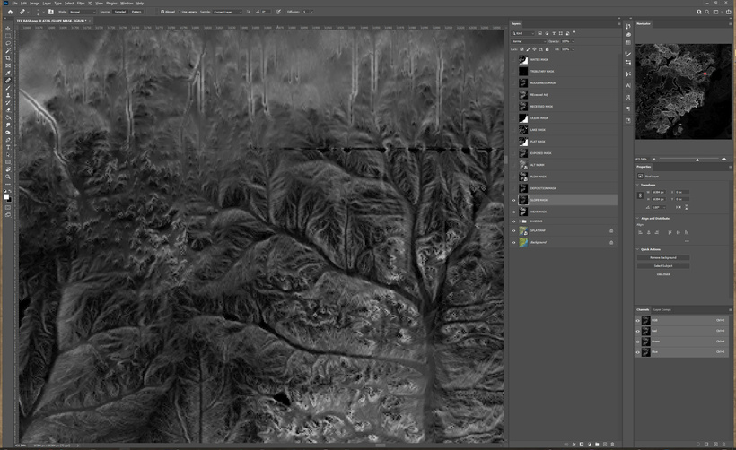Click the Select Subject button
Screen dimensions: 736x450
tap(663, 265)
